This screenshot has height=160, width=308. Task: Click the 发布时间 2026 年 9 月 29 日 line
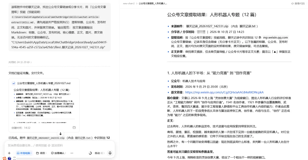click(199, 87)
